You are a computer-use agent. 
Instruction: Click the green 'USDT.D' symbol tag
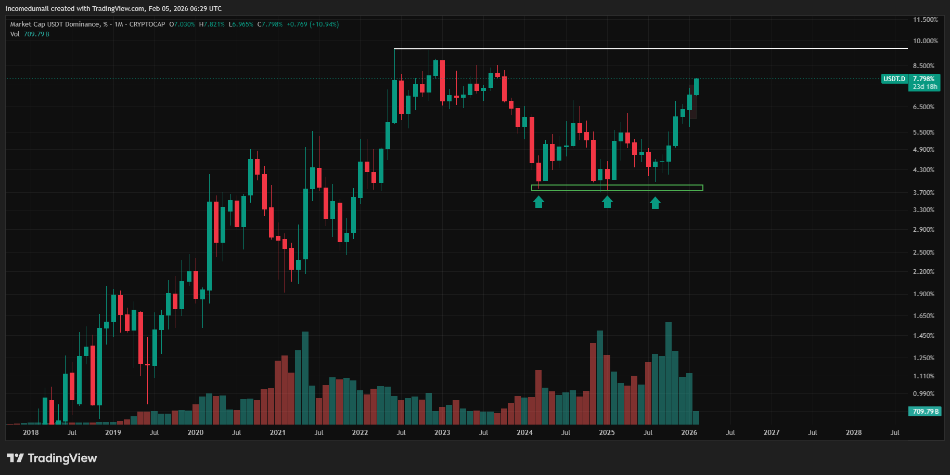click(894, 79)
